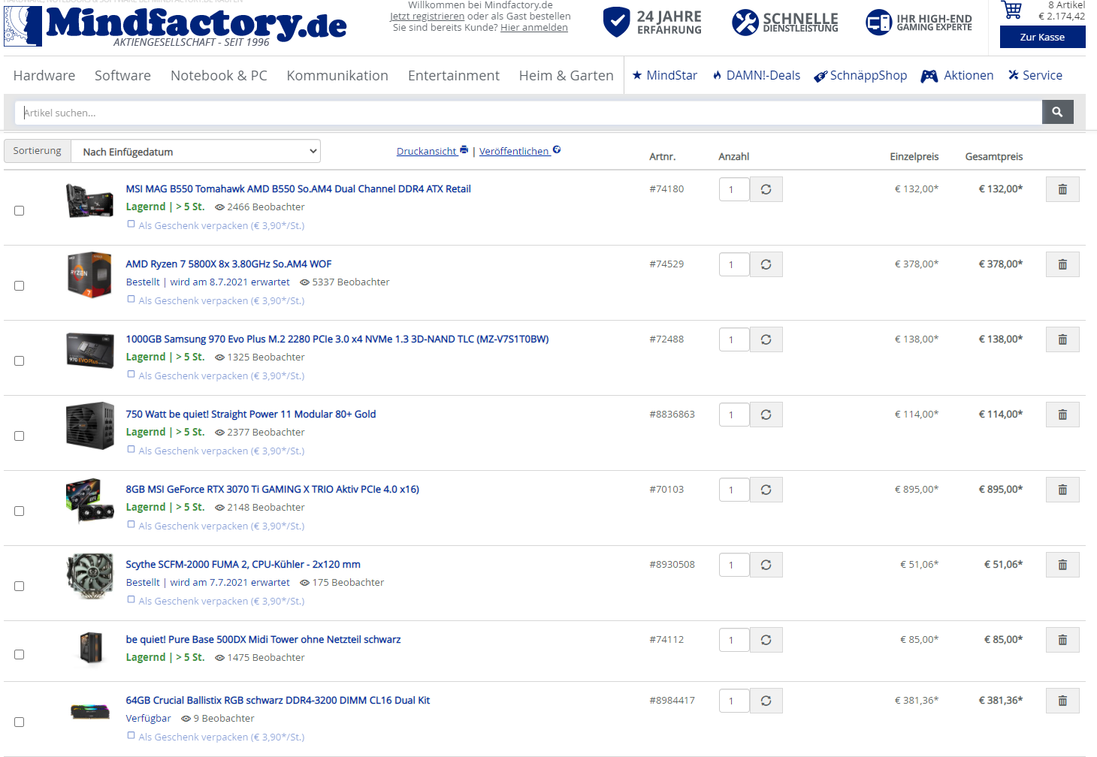Image resolution: width=1097 pixels, height=757 pixels.
Task: Delete the MSI GeForce RTX 3070 Ti item
Action: pyautogui.click(x=1062, y=490)
